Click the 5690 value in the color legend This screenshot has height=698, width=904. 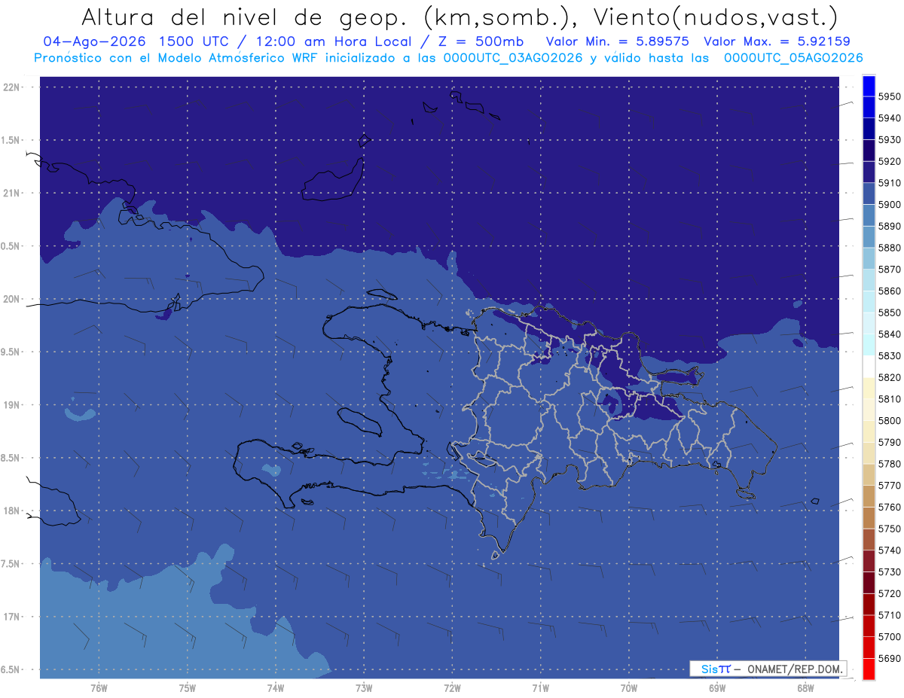890,658
